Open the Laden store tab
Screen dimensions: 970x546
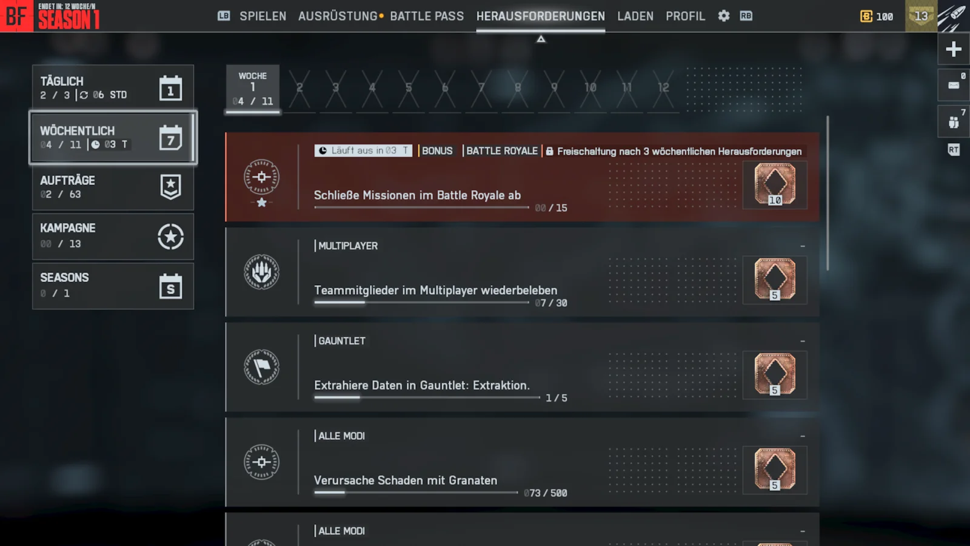(635, 16)
